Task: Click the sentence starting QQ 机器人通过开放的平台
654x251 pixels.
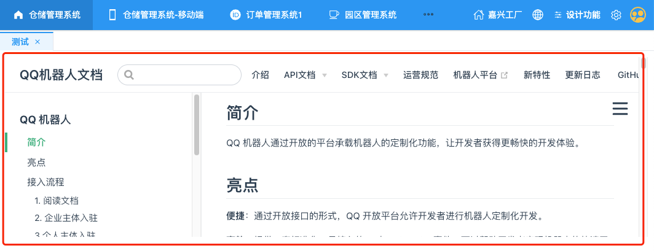Action: tap(403, 144)
